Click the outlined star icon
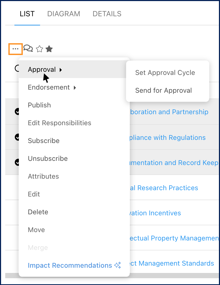Image resolution: width=220 pixels, height=285 pixels. point(40,49)
